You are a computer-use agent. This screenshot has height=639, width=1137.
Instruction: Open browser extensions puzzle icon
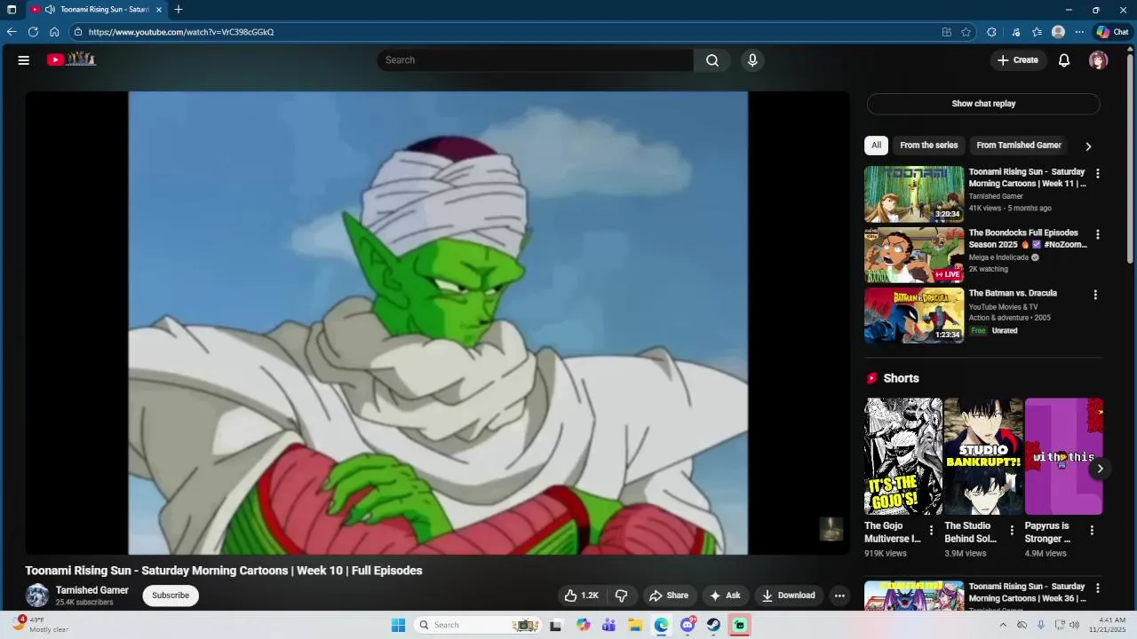click(x=991, y=32)
